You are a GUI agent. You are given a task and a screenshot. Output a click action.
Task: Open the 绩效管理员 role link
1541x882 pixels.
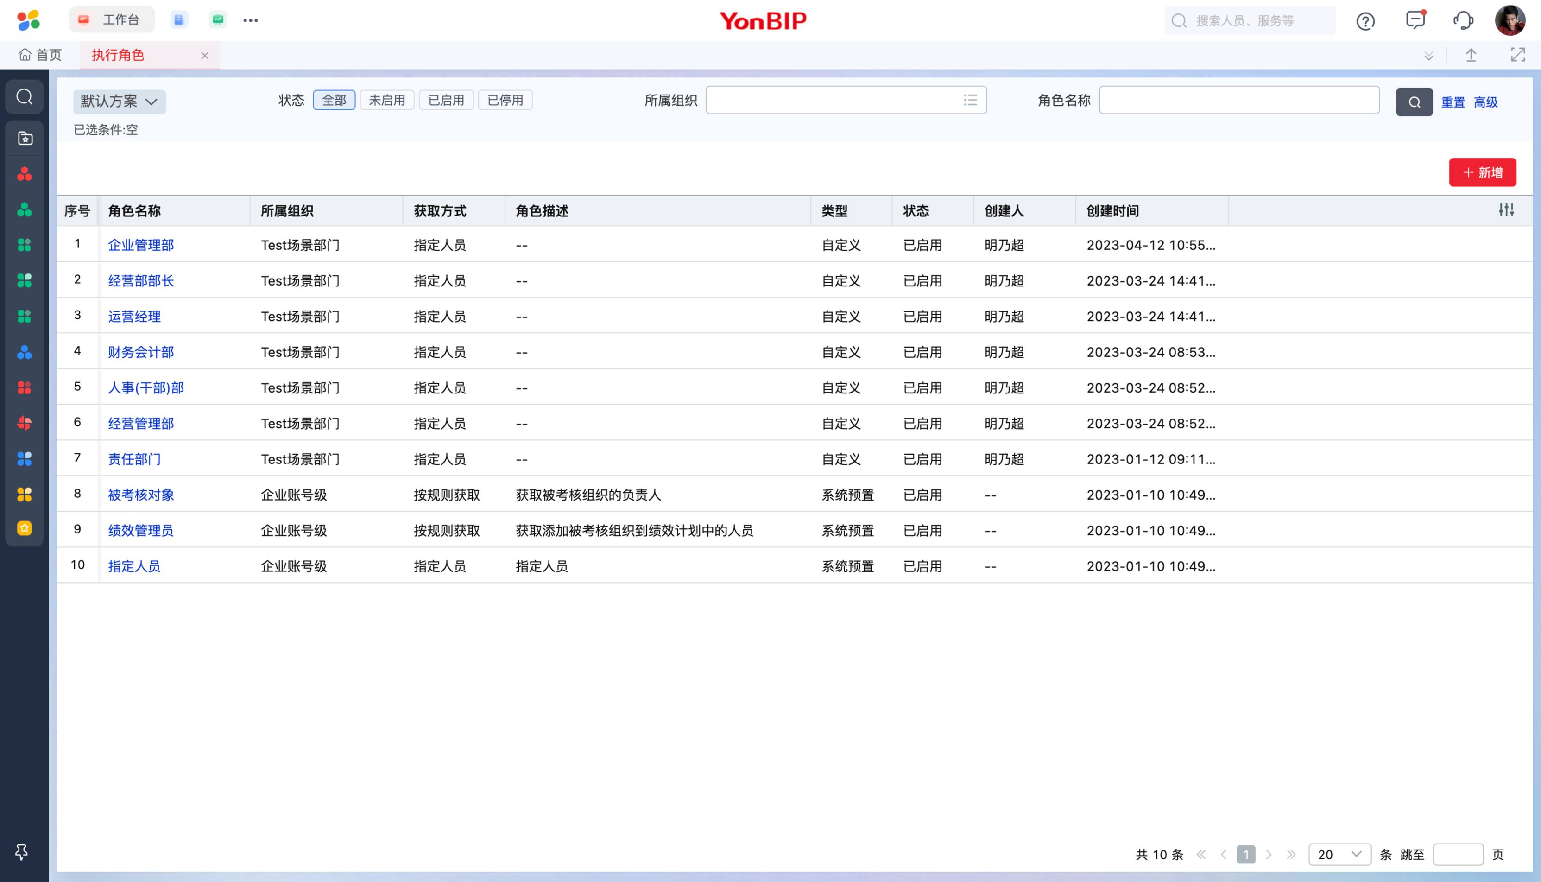141,530
